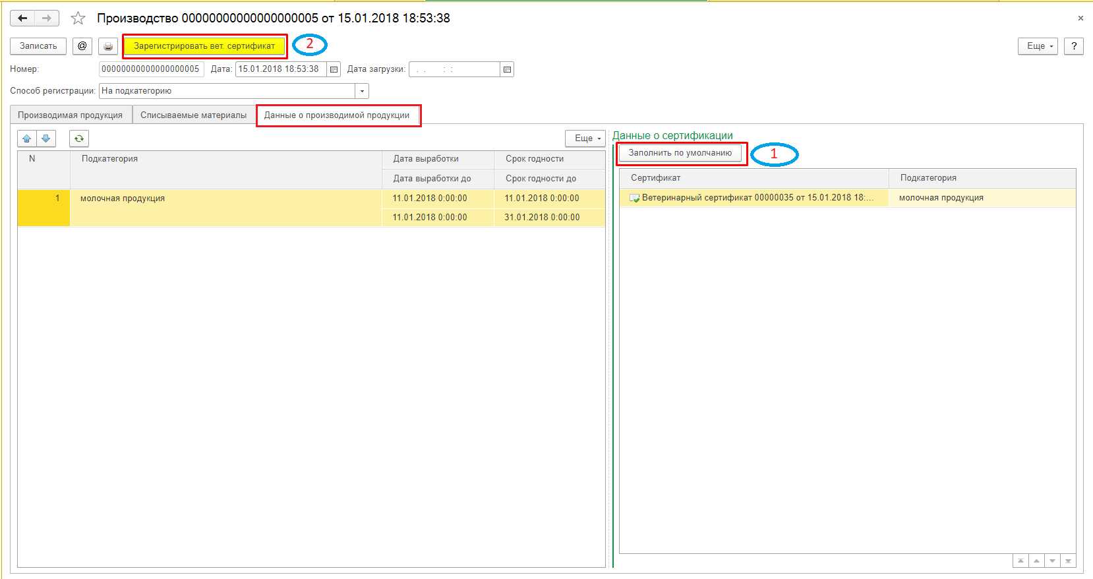This screenshot has width=1093, height=579.
Task: Go forward with the right arrow button
Action: 47,18
